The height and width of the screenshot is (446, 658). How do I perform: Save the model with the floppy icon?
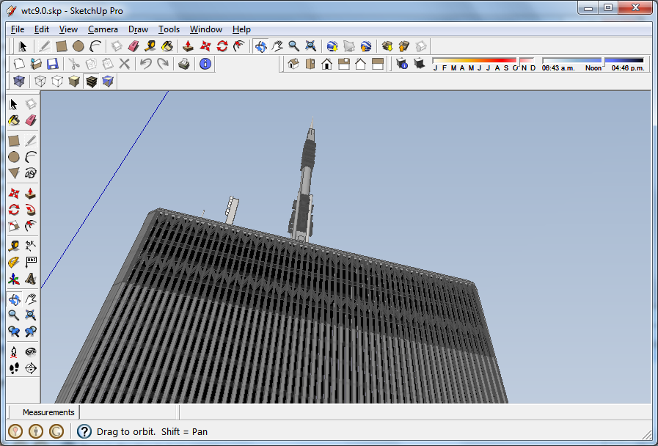coord(53,64)
